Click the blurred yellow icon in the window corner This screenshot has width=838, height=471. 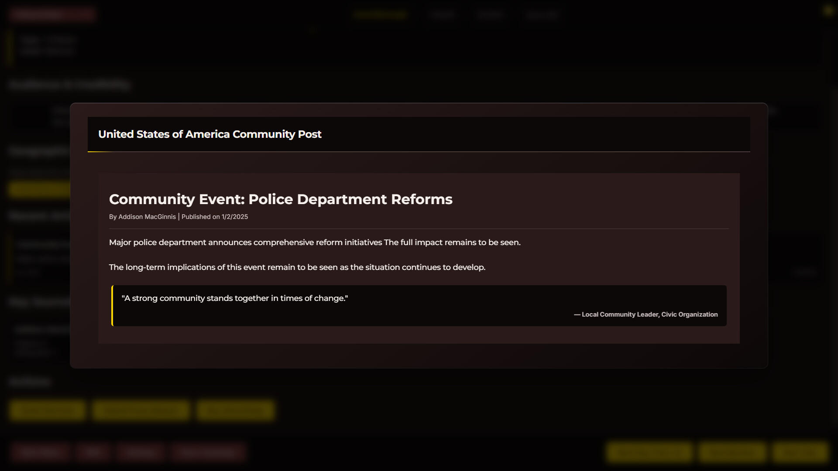click(x=828, y=11)
